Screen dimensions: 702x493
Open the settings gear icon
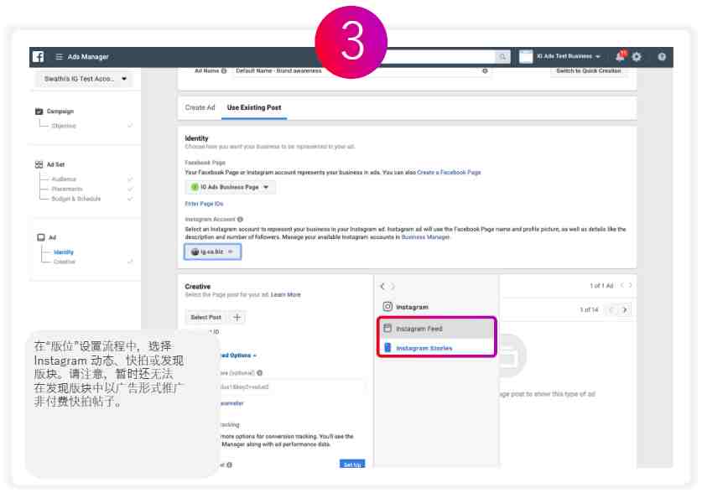[x=637, y=57]
